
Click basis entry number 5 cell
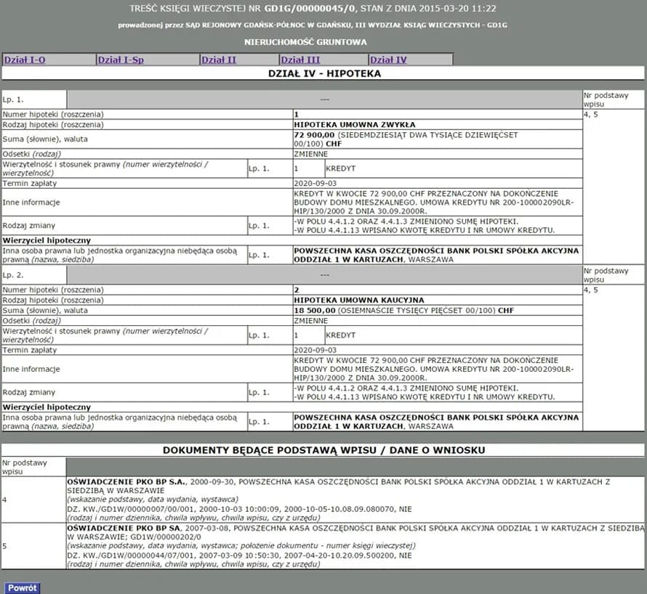click(x=33, y=545)
